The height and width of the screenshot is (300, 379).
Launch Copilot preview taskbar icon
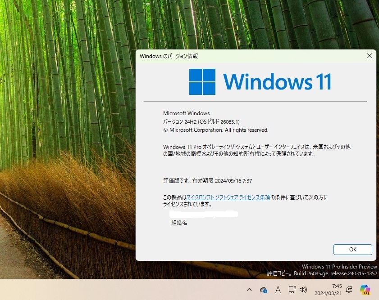[x=365, y=290]
